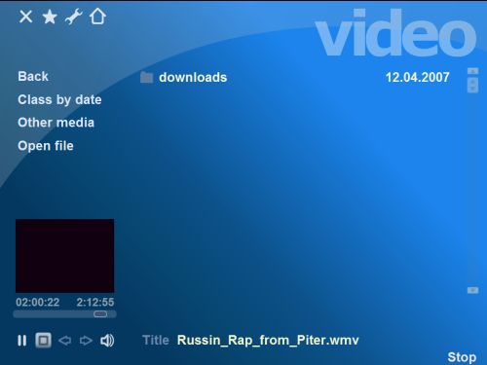Close the media center with the X icon
The image size is (487, 365).
click(25, 17)
